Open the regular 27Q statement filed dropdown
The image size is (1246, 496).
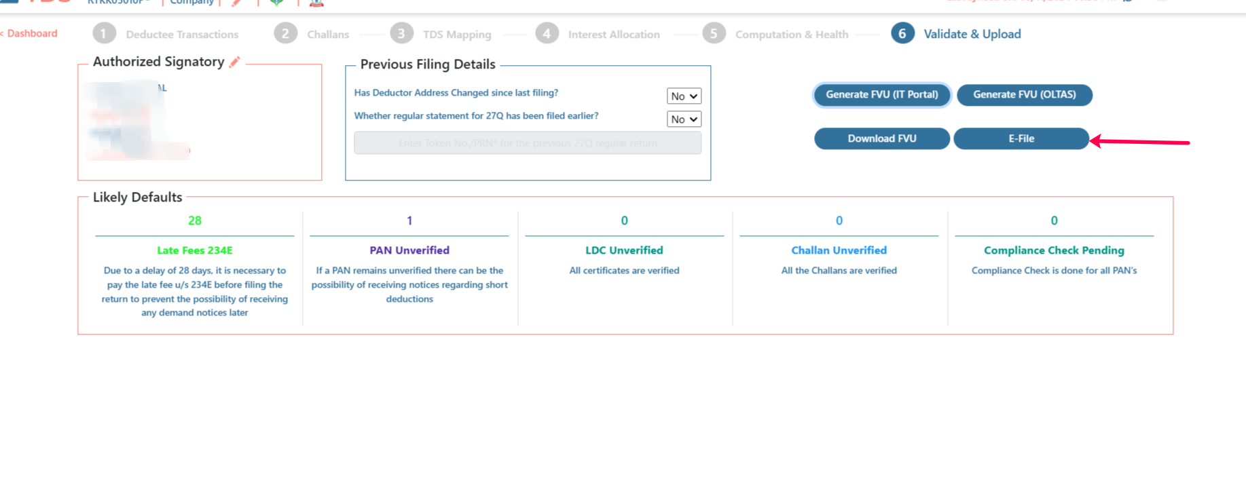pos(684,119)
